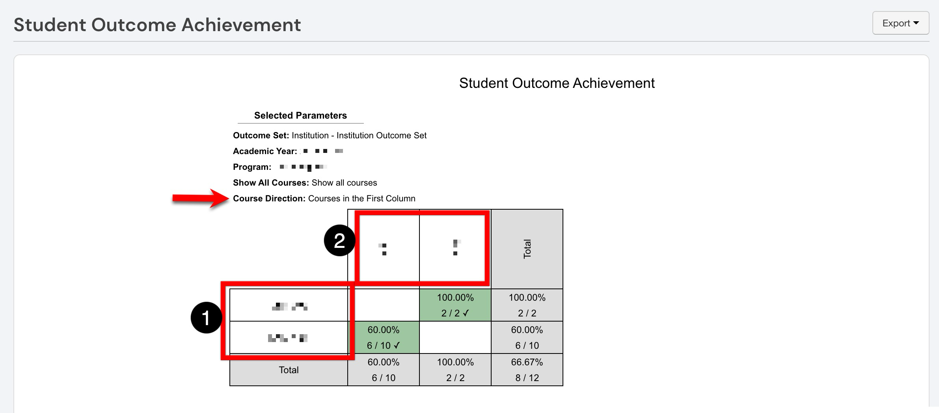Click the Total row label cell
The height and width of the screenshot is (413, 939).
[x=289, y=370]
